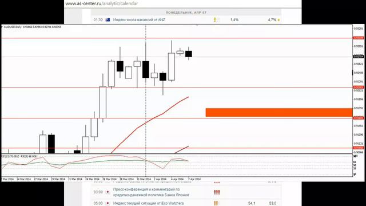Select the 03:00 time cell
Image resolution: width=366 pixels, height=206 pixels.
coord(98,192)
